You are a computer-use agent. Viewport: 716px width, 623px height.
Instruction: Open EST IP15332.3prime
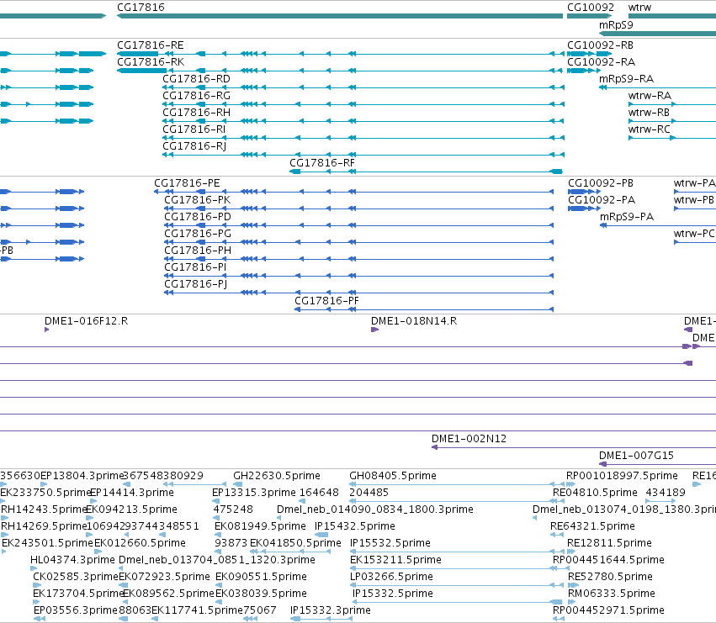coord(330,610)
